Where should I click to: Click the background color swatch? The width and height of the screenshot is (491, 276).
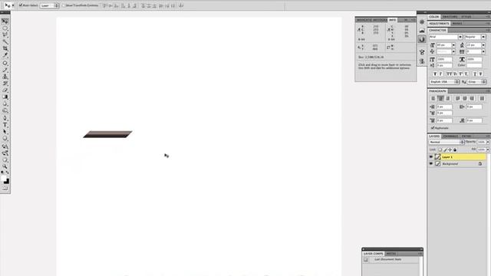click(x=7, y=182)
